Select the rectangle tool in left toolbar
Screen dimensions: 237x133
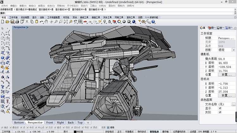(7, 43)
